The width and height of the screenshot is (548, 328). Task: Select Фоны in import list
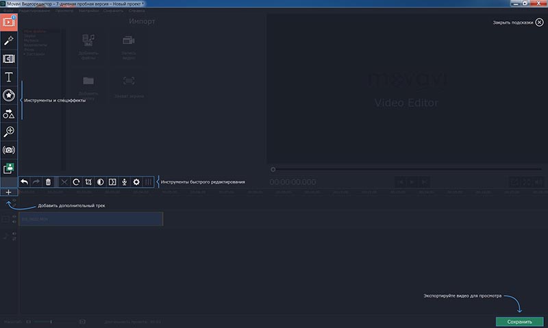(29, 49)
